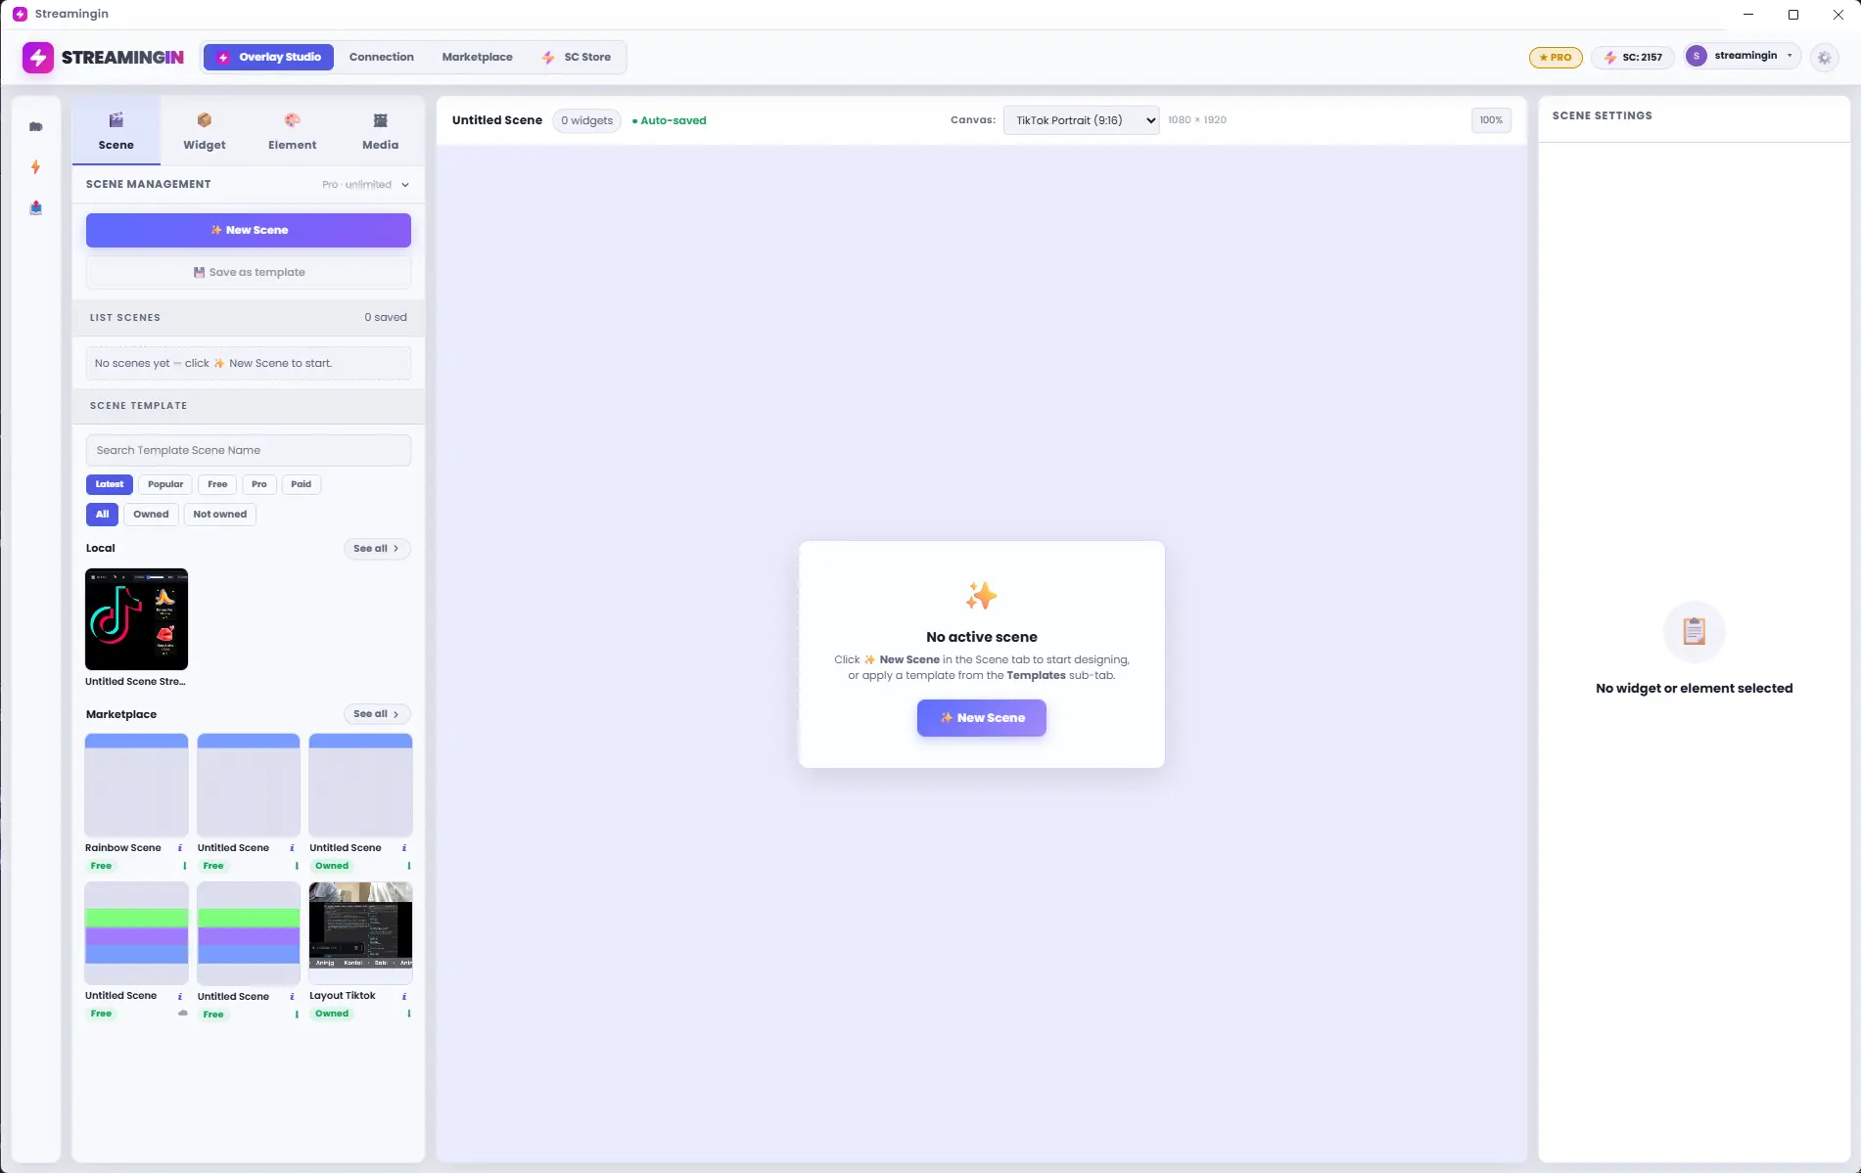The image size is (1861, 1173).
Task: Click the camera icon in left sidebar
Action: tap(36, 127)
